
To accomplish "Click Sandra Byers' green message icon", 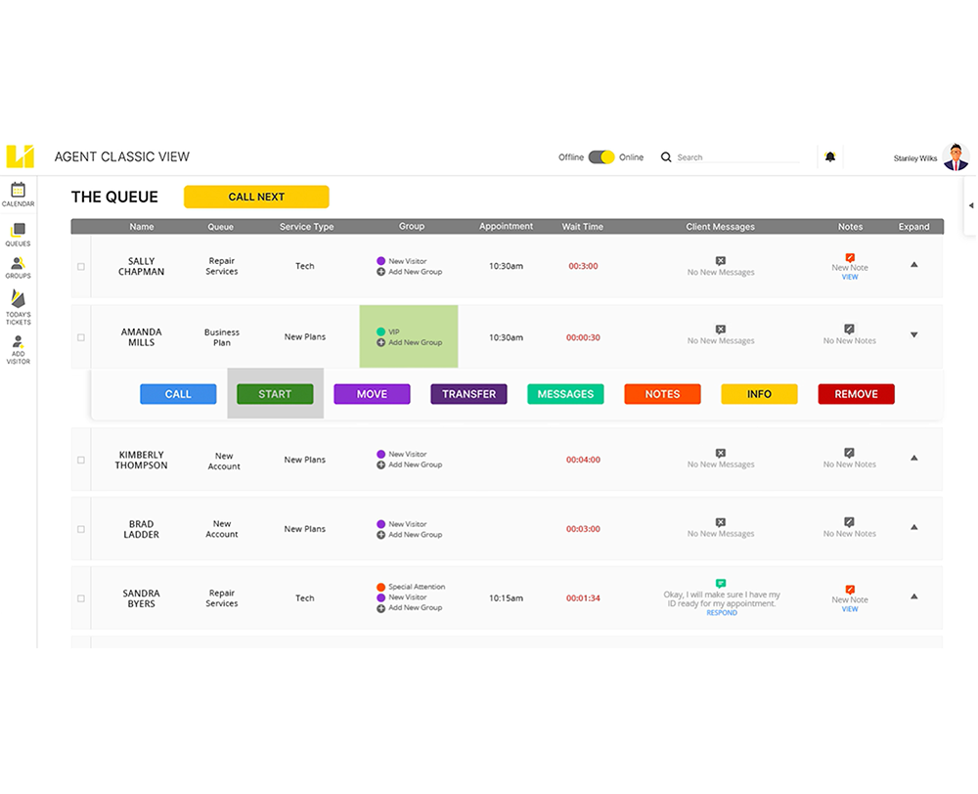I will 721,583.
